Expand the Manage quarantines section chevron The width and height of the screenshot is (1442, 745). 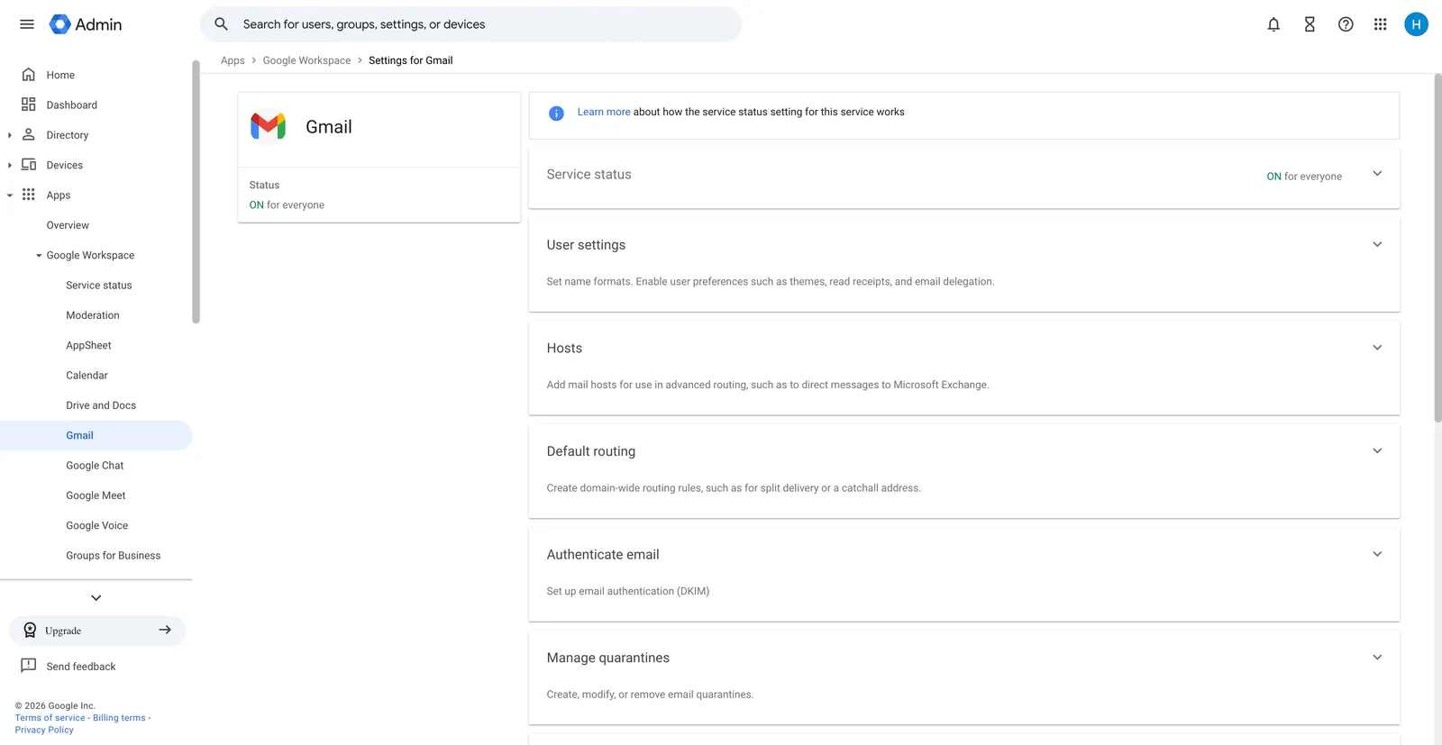coord(1377,658)
